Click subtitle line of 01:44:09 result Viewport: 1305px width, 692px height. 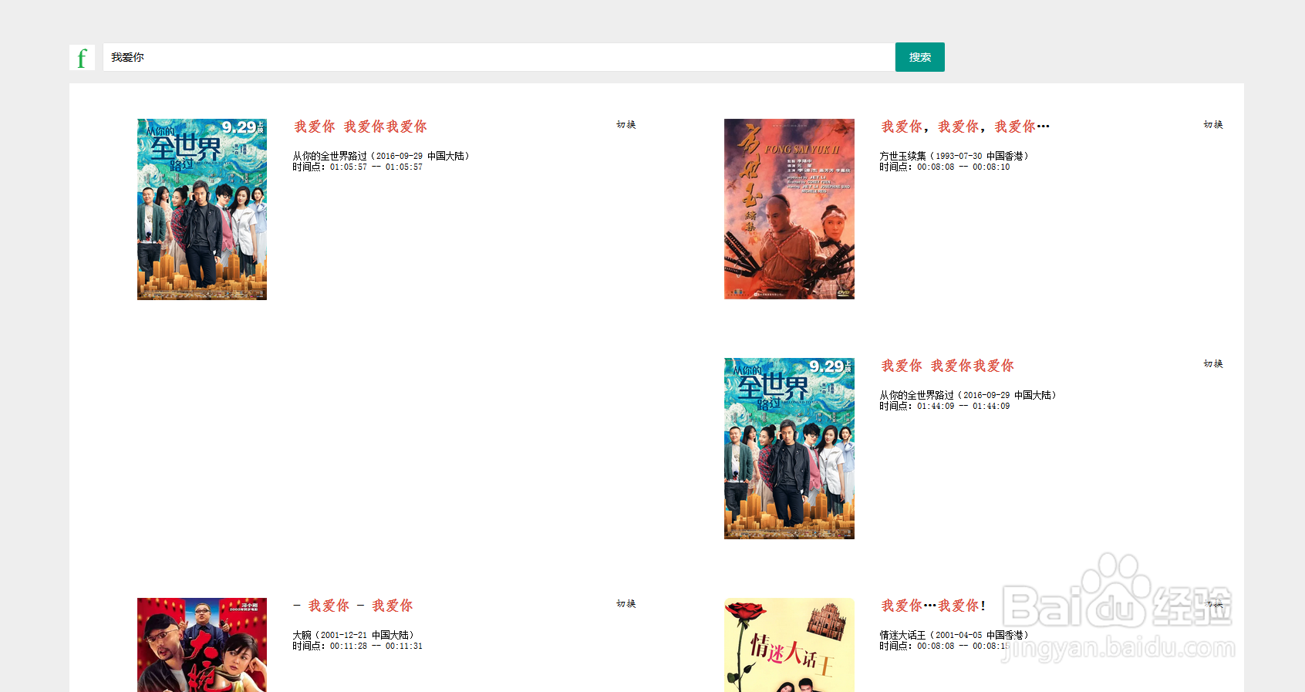pos(947,366)
